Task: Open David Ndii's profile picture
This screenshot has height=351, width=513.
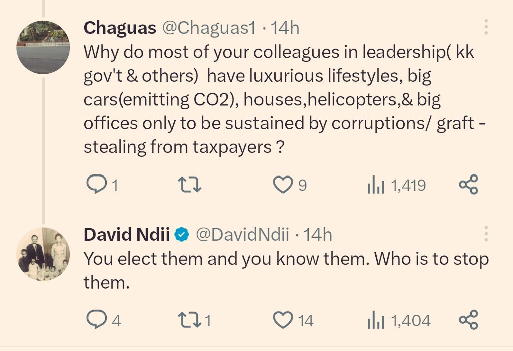Action: [43, 254]
